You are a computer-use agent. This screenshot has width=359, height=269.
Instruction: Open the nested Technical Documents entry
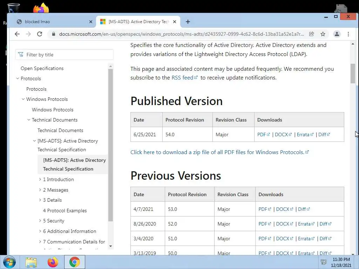click(x=60, y=130)
